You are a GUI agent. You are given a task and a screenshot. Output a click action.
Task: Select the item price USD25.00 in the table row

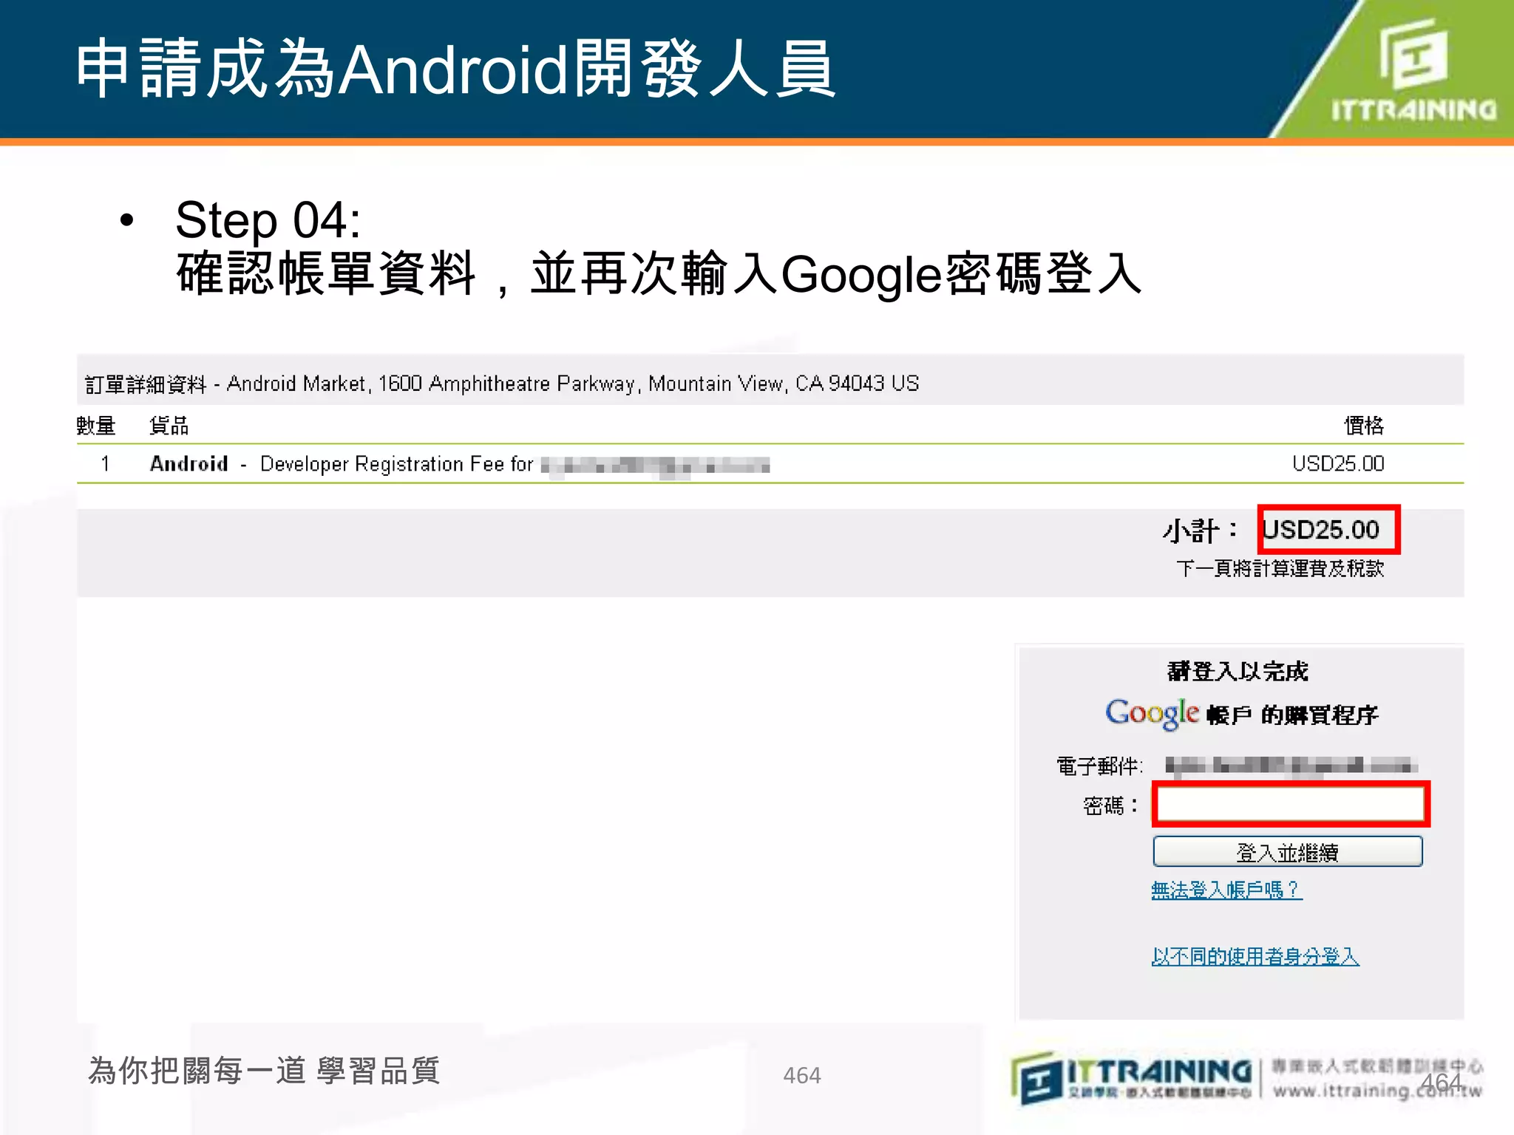pos(1338,464)
